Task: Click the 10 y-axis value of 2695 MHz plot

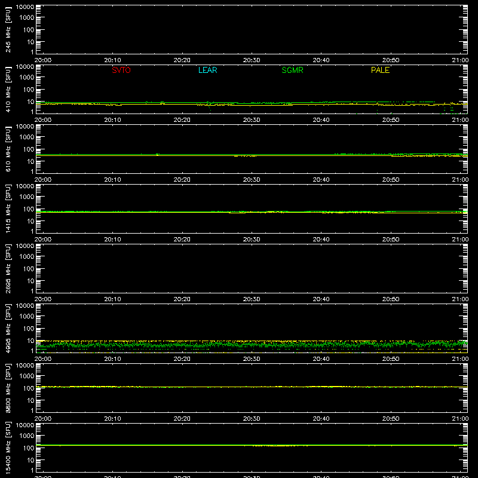Action: [x=30, y=281]
